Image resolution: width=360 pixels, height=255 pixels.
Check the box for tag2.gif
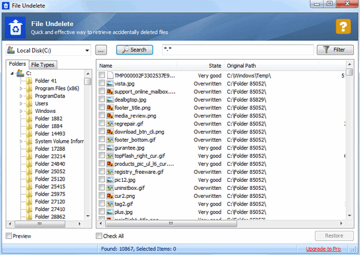click(x=102, y=204)
